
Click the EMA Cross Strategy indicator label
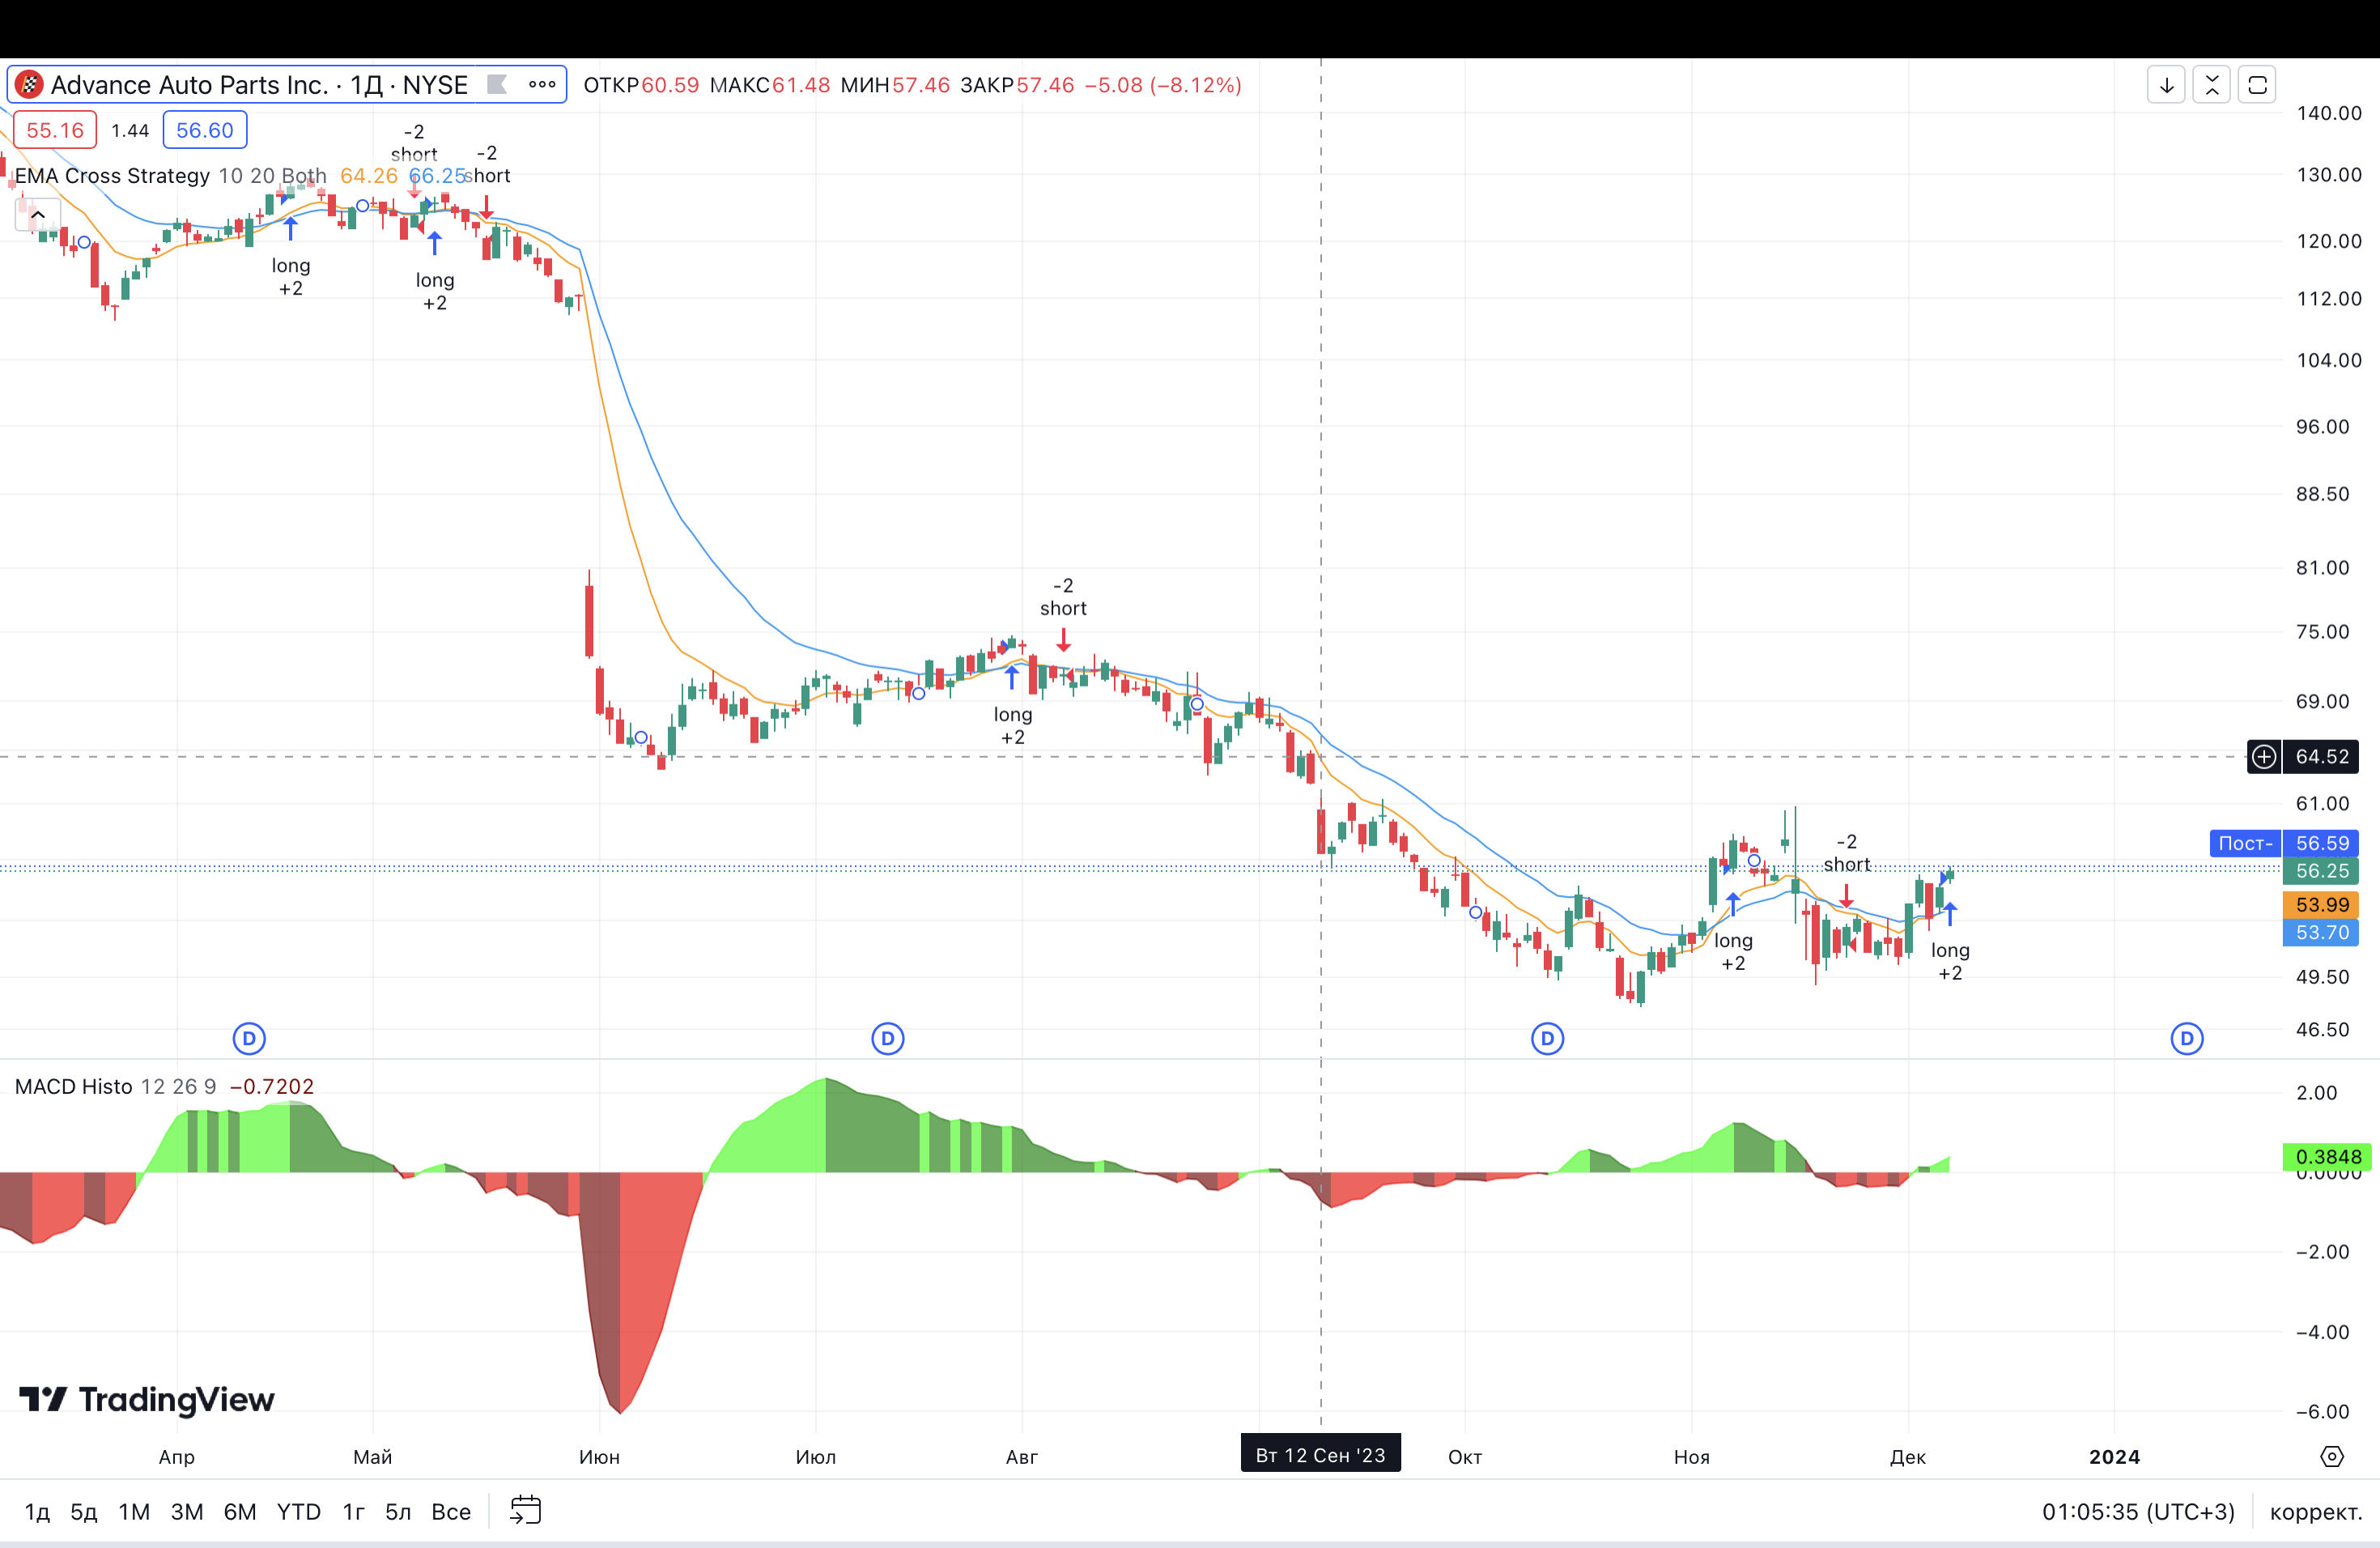pyautogui.click(x=112, y=176)
